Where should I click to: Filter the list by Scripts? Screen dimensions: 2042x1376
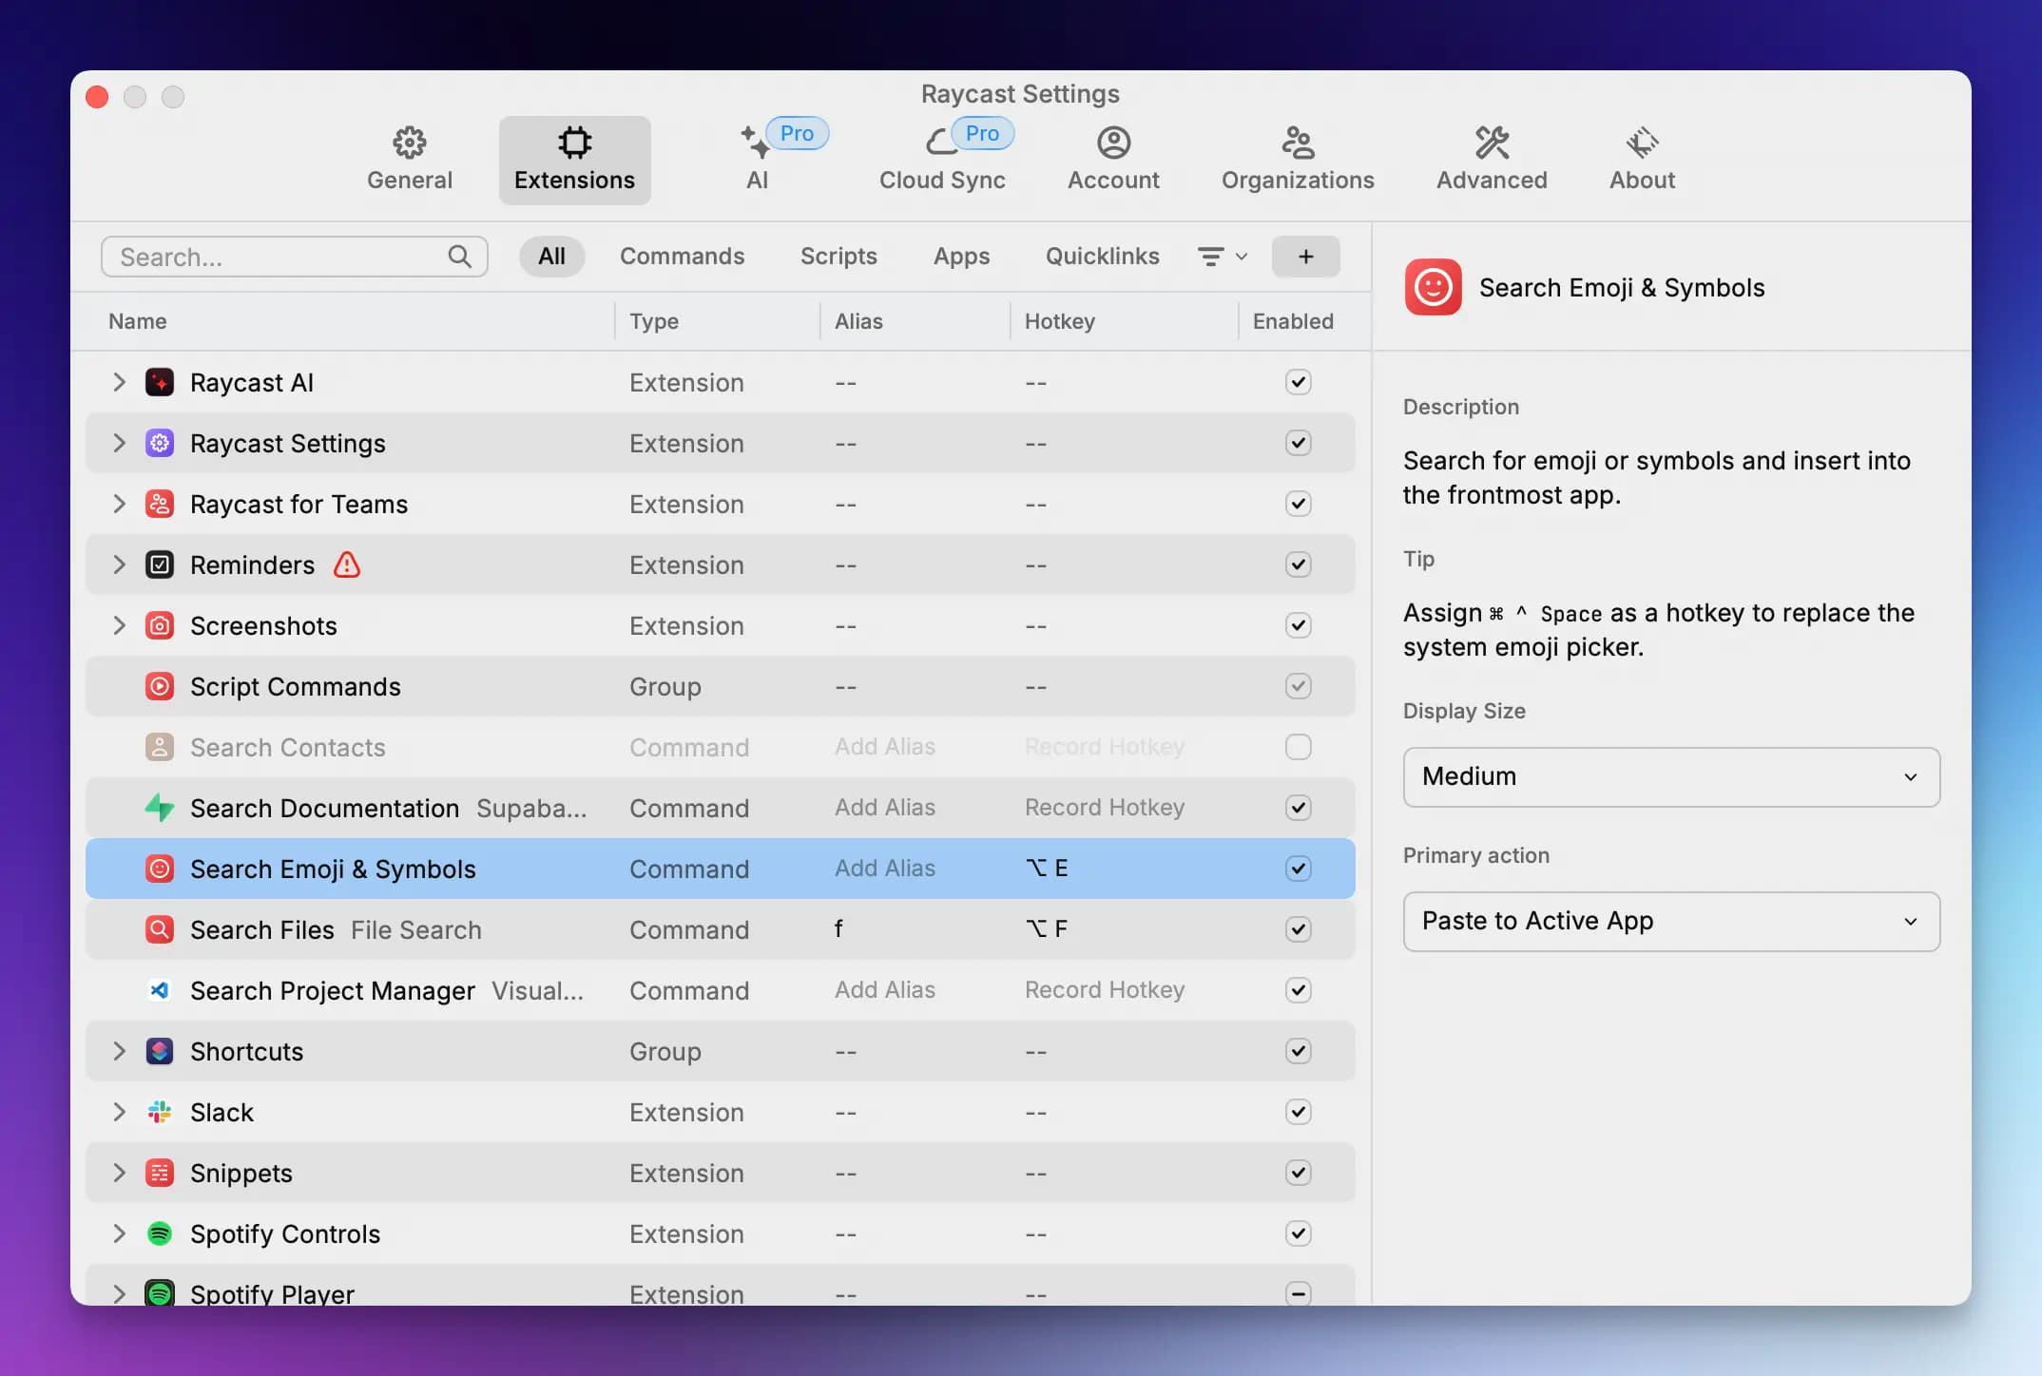(x=838, y=257)
